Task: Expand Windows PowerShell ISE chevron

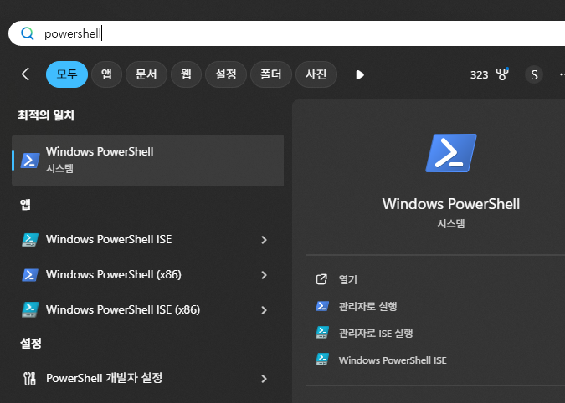Action: pyautogui.click(x=265, y=240)
